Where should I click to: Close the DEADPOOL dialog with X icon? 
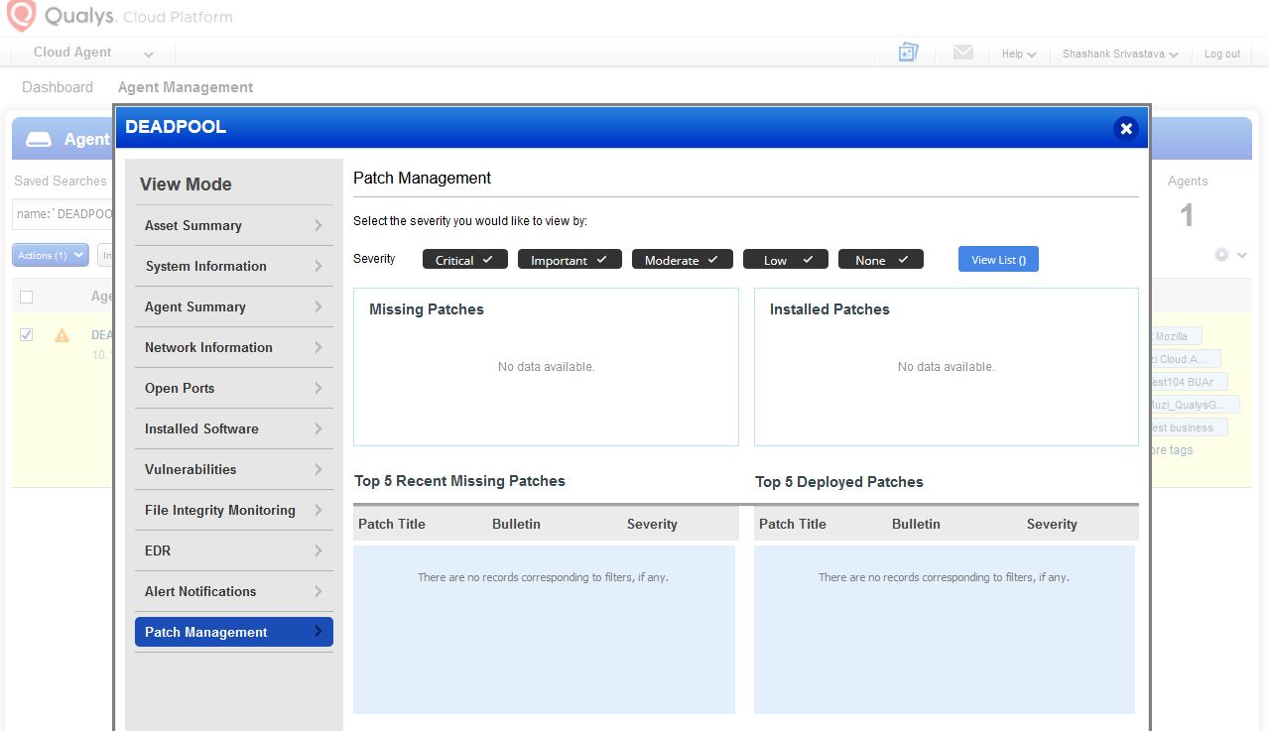1125,128
